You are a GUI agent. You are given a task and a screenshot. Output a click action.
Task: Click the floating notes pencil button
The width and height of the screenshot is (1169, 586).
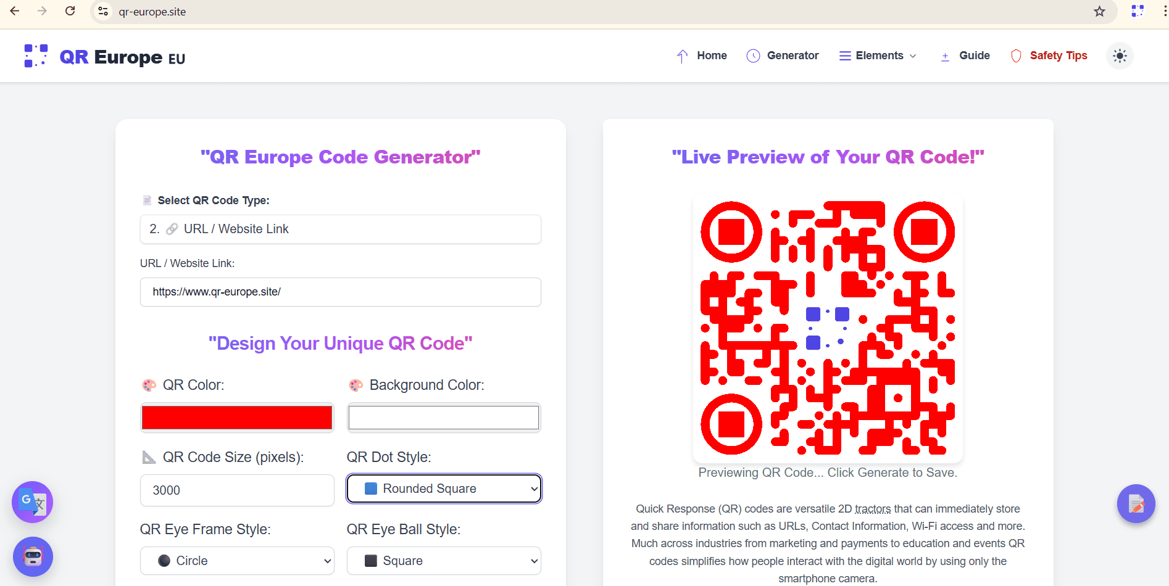coord(1136,504)
